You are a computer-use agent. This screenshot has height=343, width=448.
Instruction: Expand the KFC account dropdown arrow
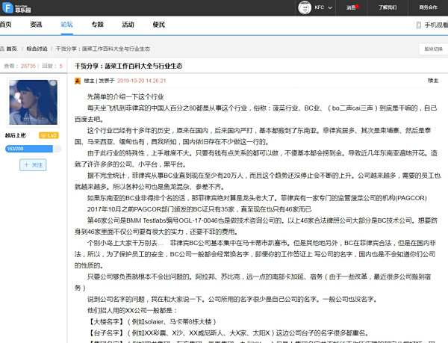[x=330, y=8]
